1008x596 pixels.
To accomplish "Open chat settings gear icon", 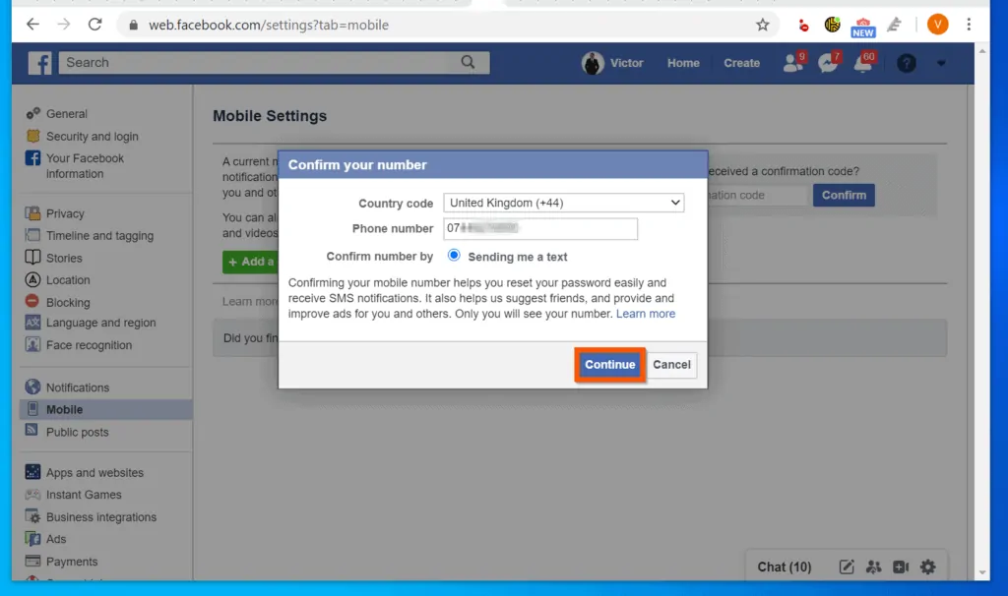I will tap(927, 566).
